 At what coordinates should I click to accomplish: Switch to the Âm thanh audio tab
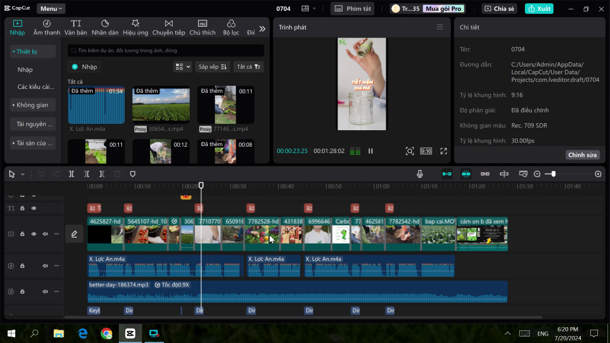pyautogui.click(x=46, y=27)
